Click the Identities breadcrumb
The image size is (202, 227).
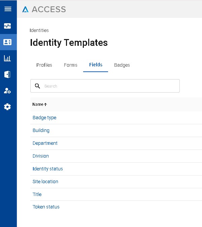click(x=39, y=30)
